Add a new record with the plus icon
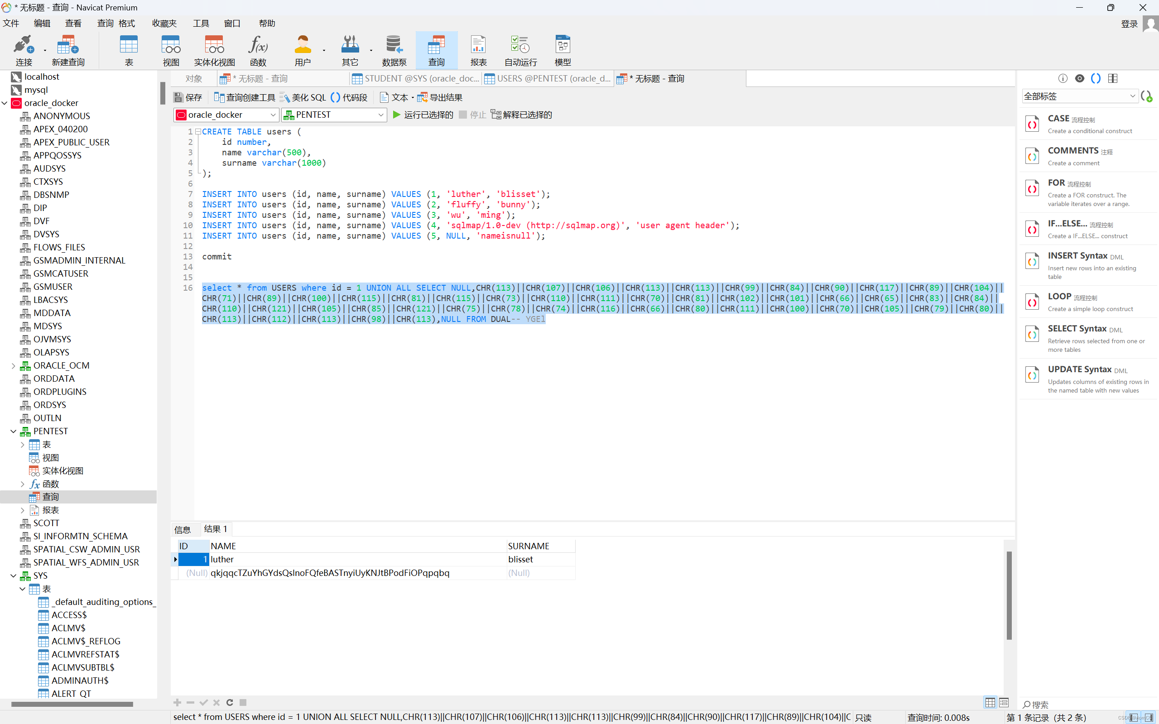1159x724 pixels. (177, 702)
